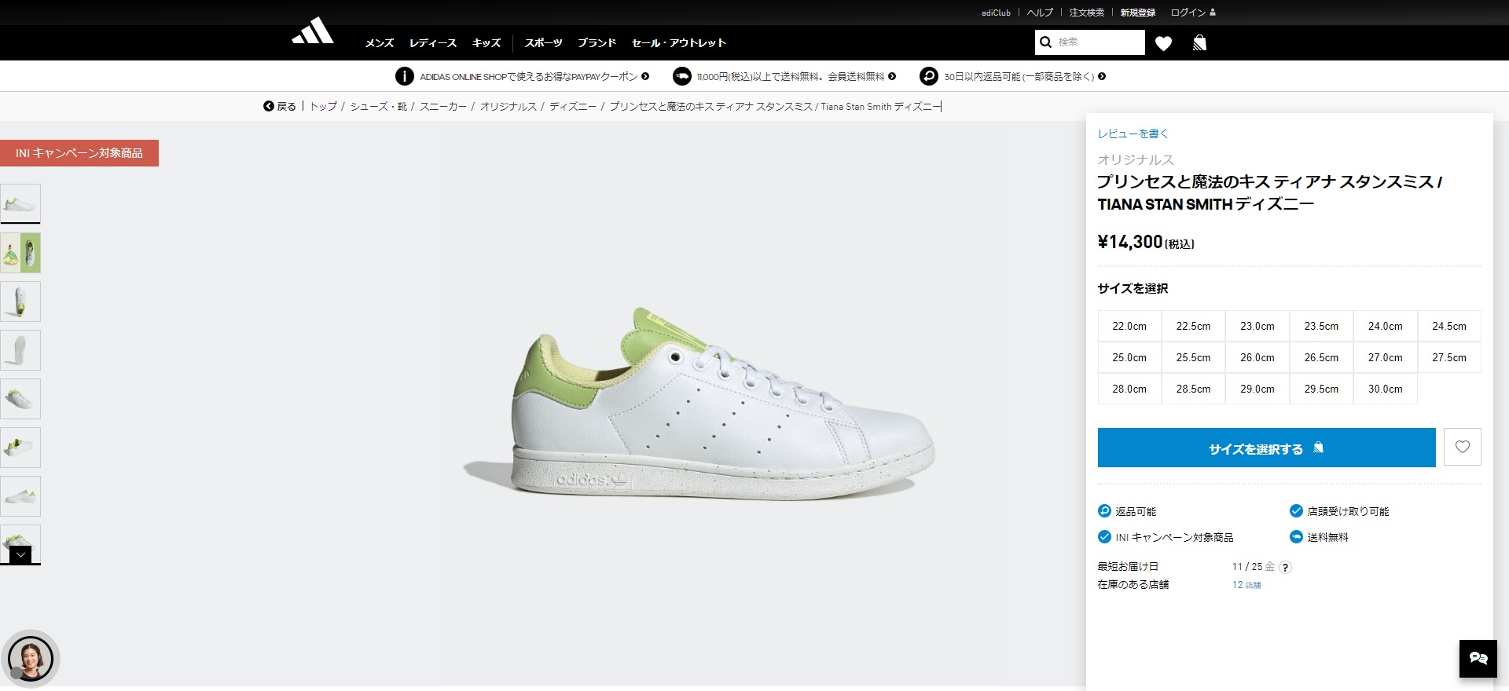This screenshot has height=691, width=1509.
Task: Click シューズ・靴 breadcrumb link
Action: pyautogui.click(x=379, y=106)
